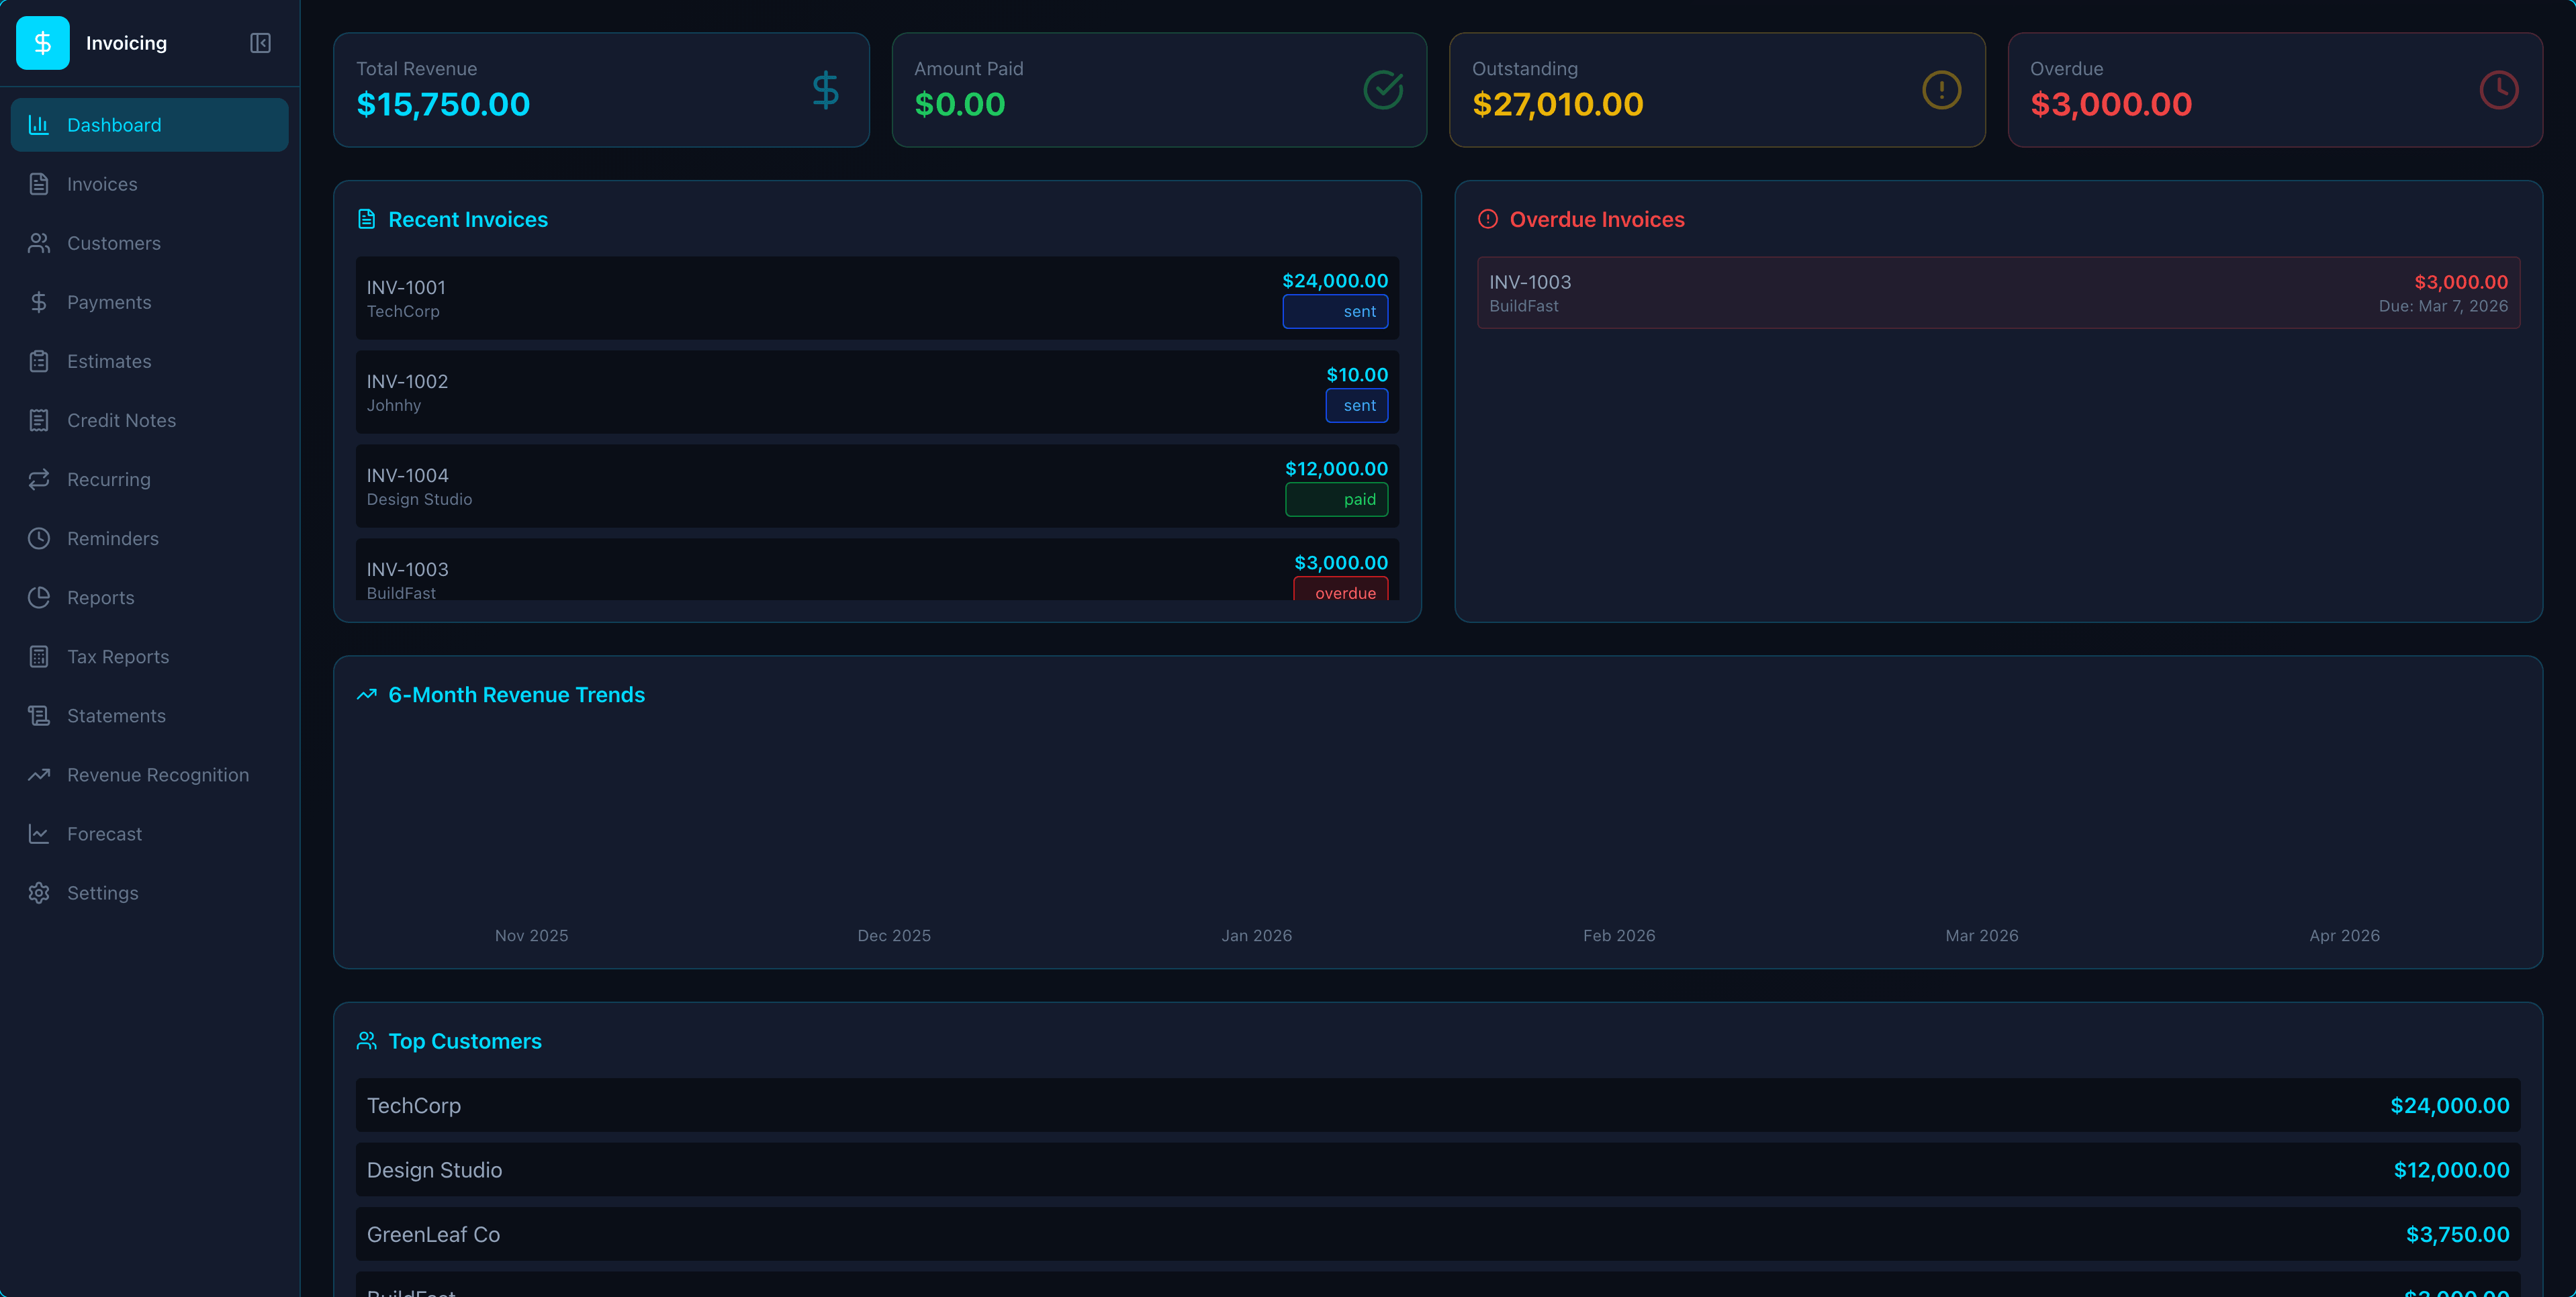Screen dimensions: 2576x1297
Task: Open overdue invoice INV-1003 from BuildFast
Action: click(1998, 292)
